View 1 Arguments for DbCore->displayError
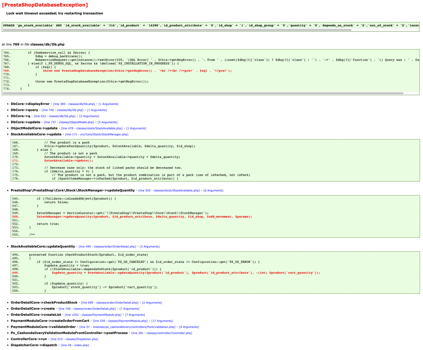The width and height of the screenshot is (423, 350). pos(108,104)
